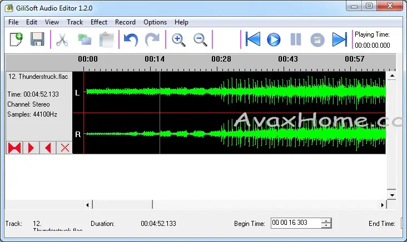Remove the track with red X icon
407x242 pixels.
(x=64, y=148)
